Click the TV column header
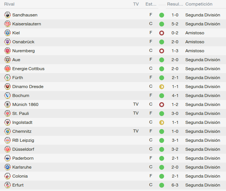 point(136,4)
